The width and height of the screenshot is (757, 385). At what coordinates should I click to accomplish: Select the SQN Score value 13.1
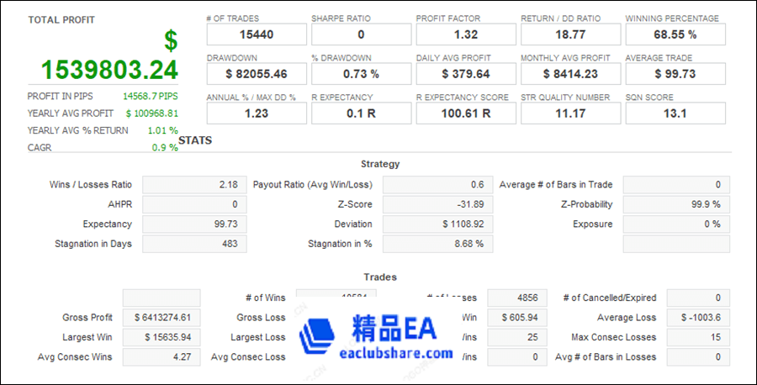[x=675, y=113]
